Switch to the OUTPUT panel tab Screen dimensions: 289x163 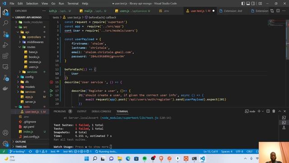pyautogui.click(x=82, y=111)
